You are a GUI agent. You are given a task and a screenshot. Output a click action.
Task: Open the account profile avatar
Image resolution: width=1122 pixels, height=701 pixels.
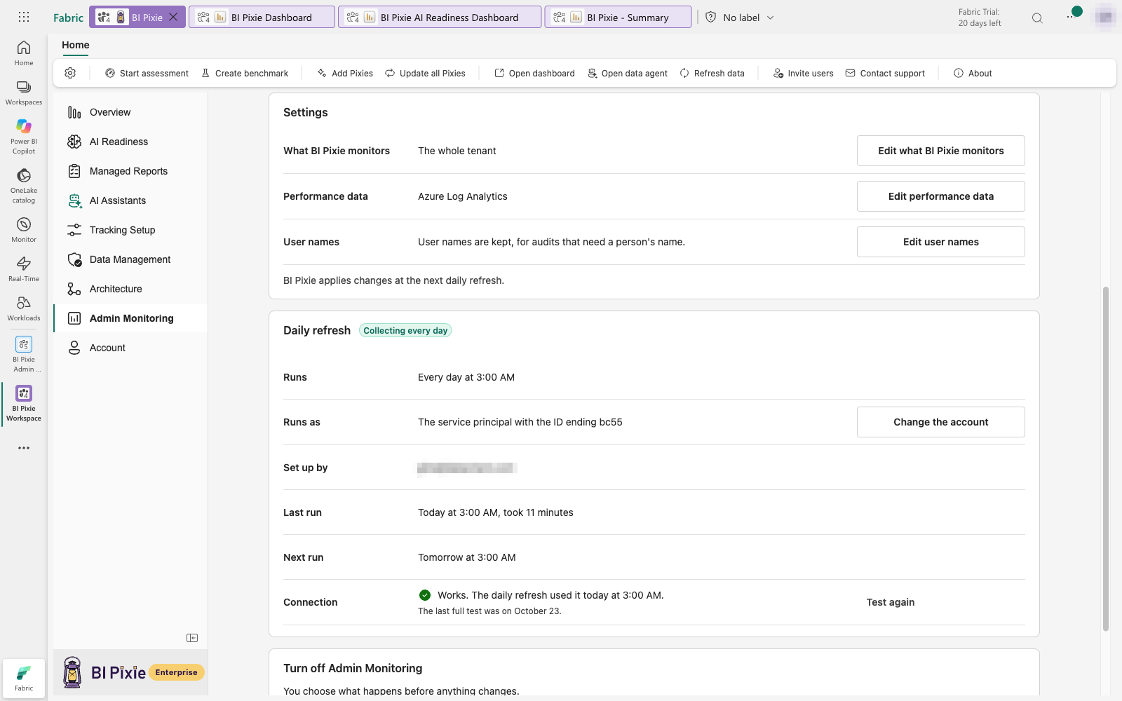[1104, 17]
